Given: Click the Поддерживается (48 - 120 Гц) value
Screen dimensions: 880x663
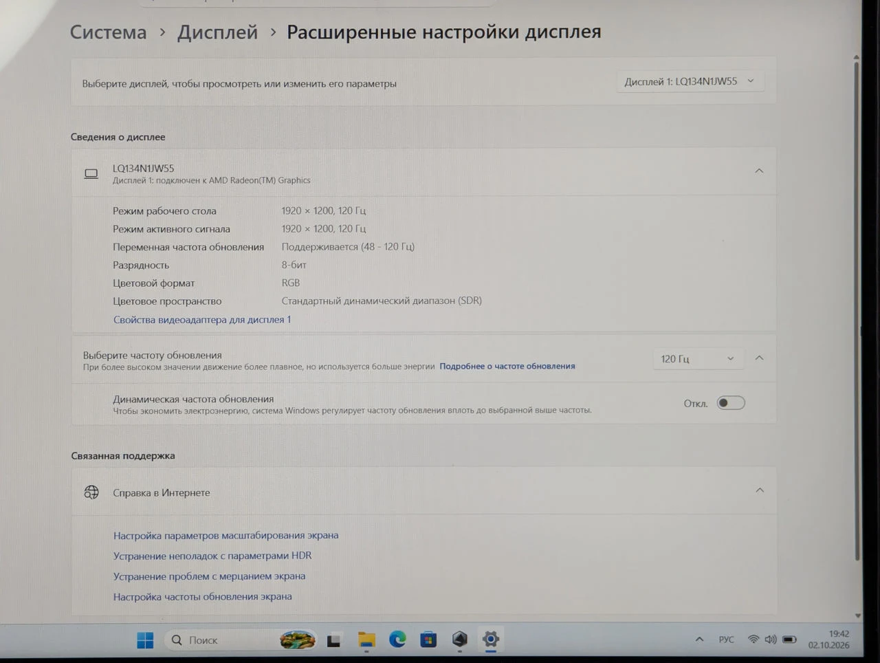Looking at the screenshot, I should [348, 247].
